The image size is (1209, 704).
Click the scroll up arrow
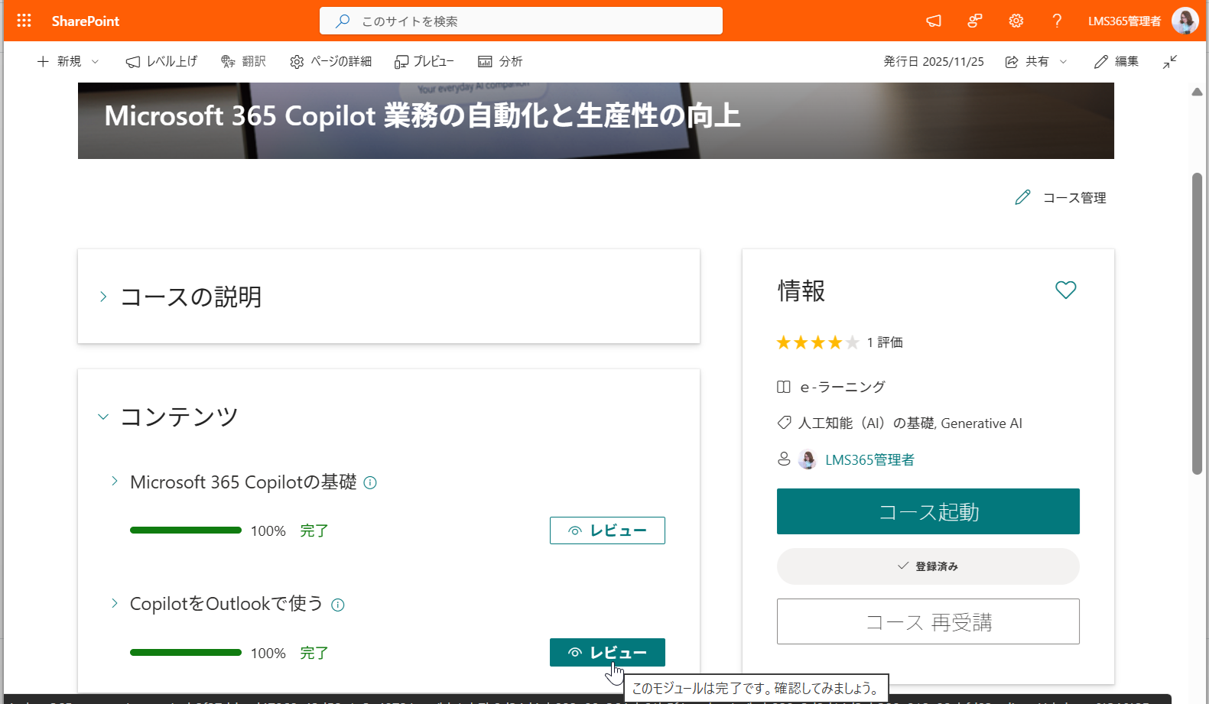(x=1198, y=92)
